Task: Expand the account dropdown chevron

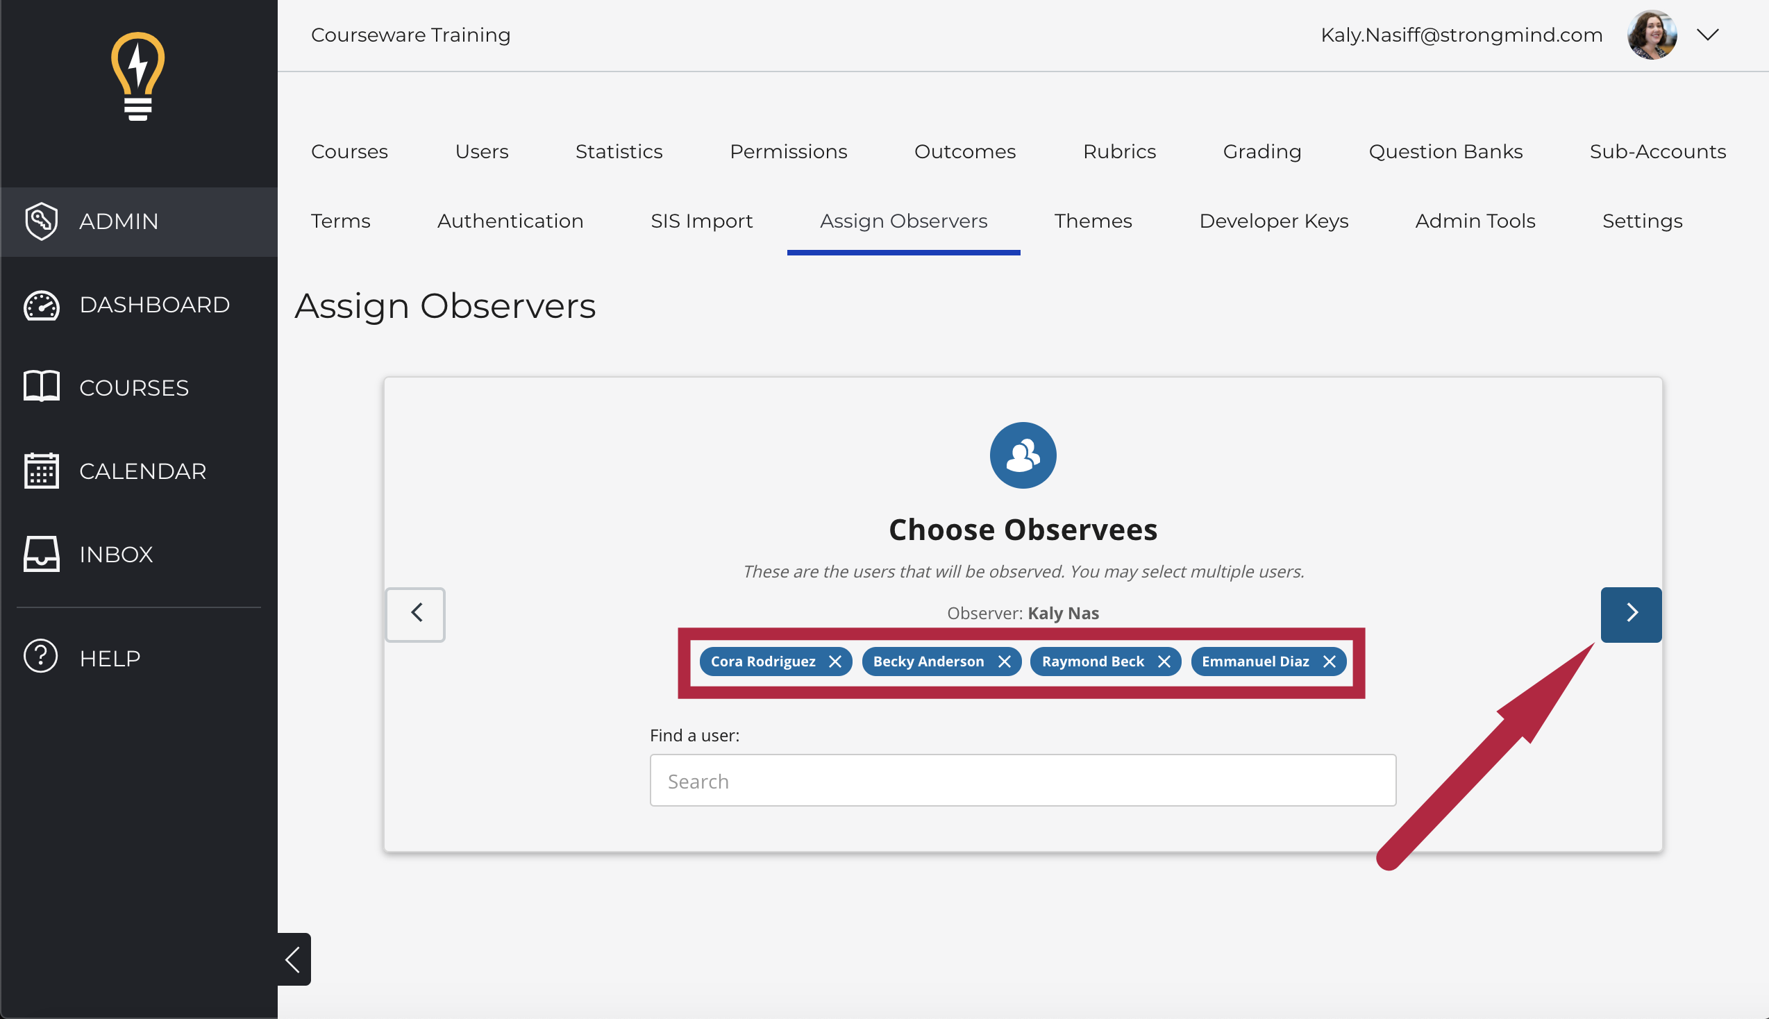Action: click(1708, 35)
